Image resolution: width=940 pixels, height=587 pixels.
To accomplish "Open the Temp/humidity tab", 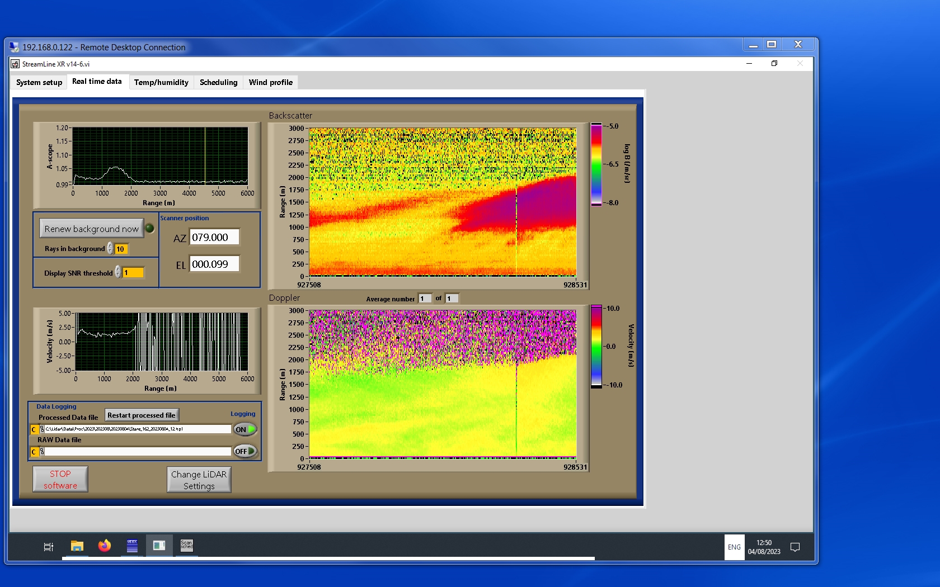I will [161, 82].
